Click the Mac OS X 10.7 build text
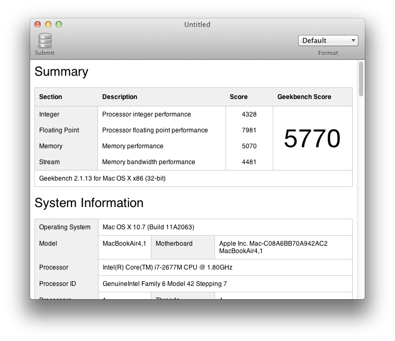The image size is (395, 341). [x=148, y=227]
